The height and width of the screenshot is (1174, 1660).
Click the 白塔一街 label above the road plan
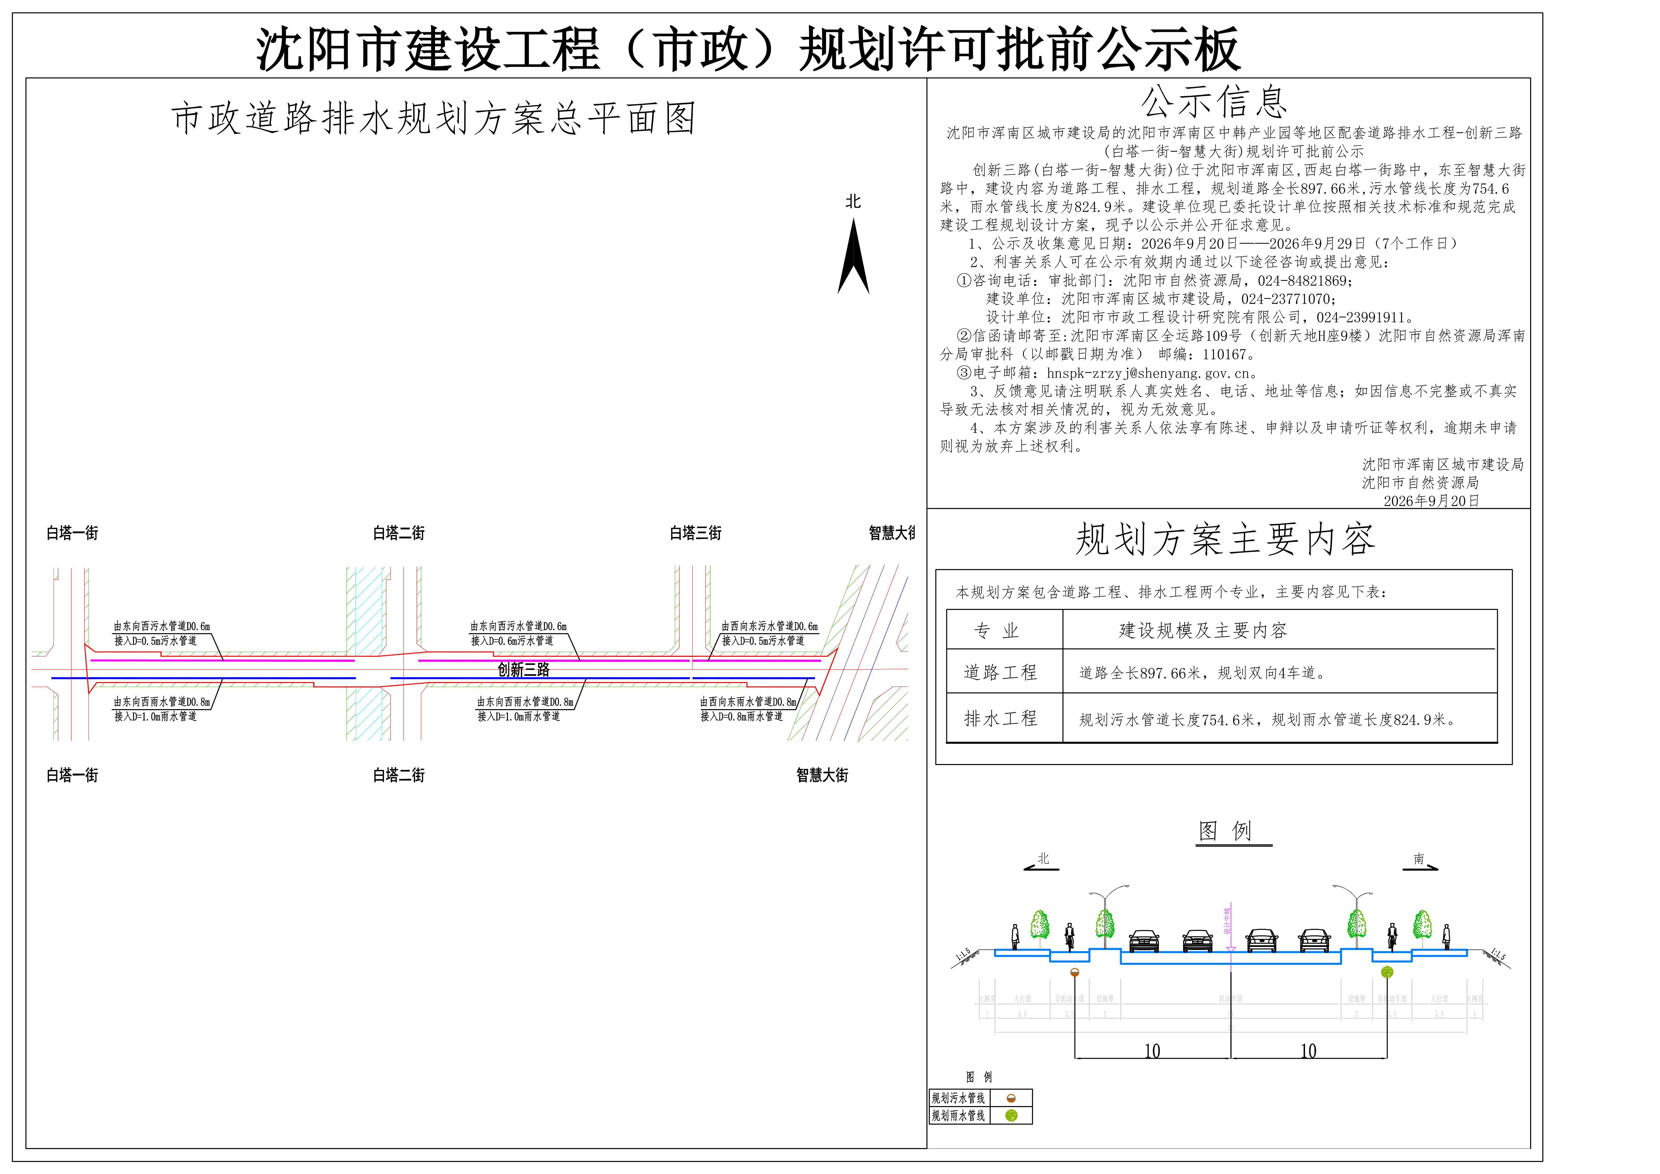pyautogui.click(x=72, y=533)
